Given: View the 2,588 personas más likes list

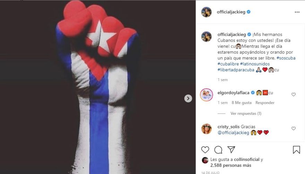Looking at the screenshot, I should click(x=231, y=165).
